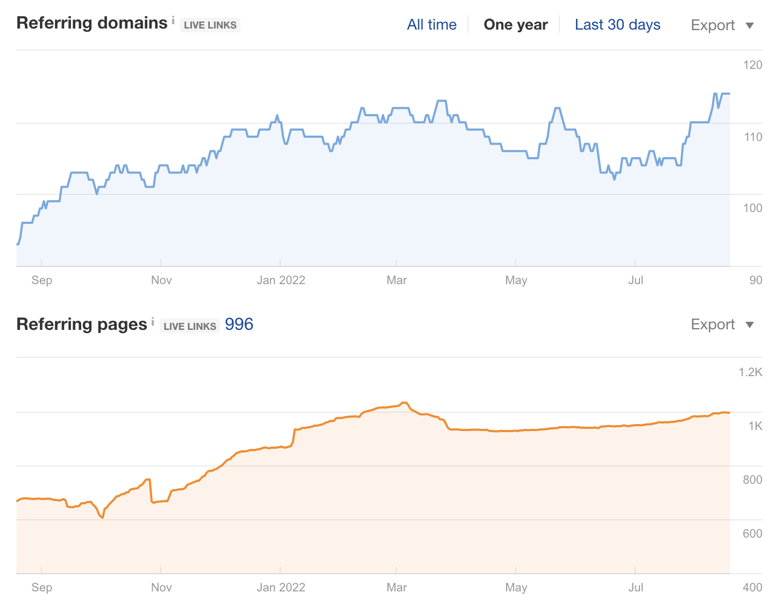Screen dimensions: 768x607
Task: Click LIVE LINKS badge next to Referring pages
Action: (190, 326)
